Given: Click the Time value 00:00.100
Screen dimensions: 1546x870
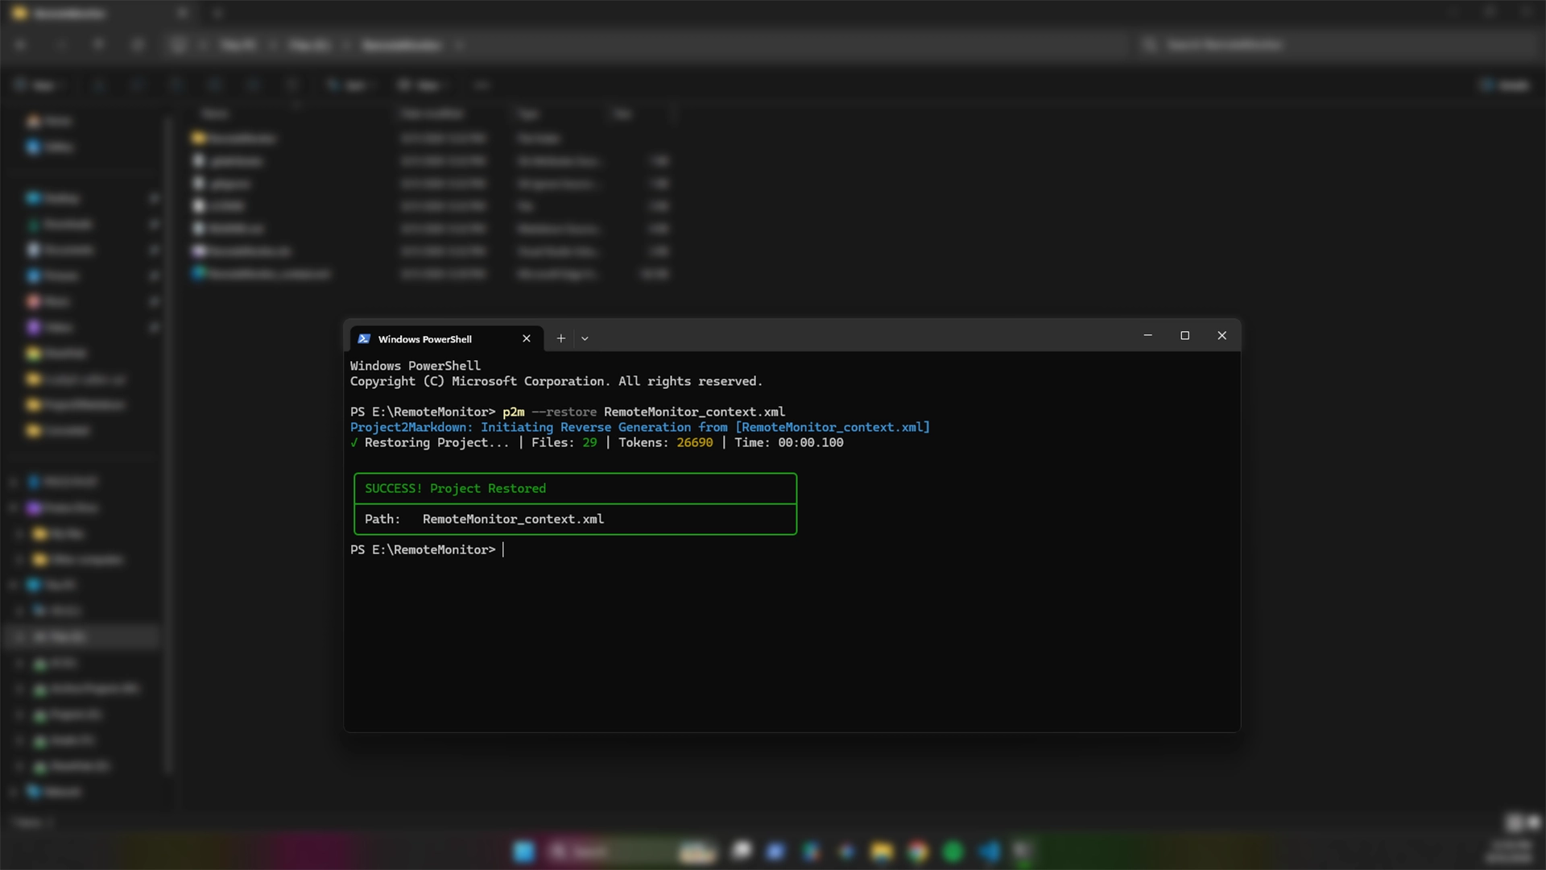Looking at the screenshot, I should pyautogui.click(x=811, y=442).
